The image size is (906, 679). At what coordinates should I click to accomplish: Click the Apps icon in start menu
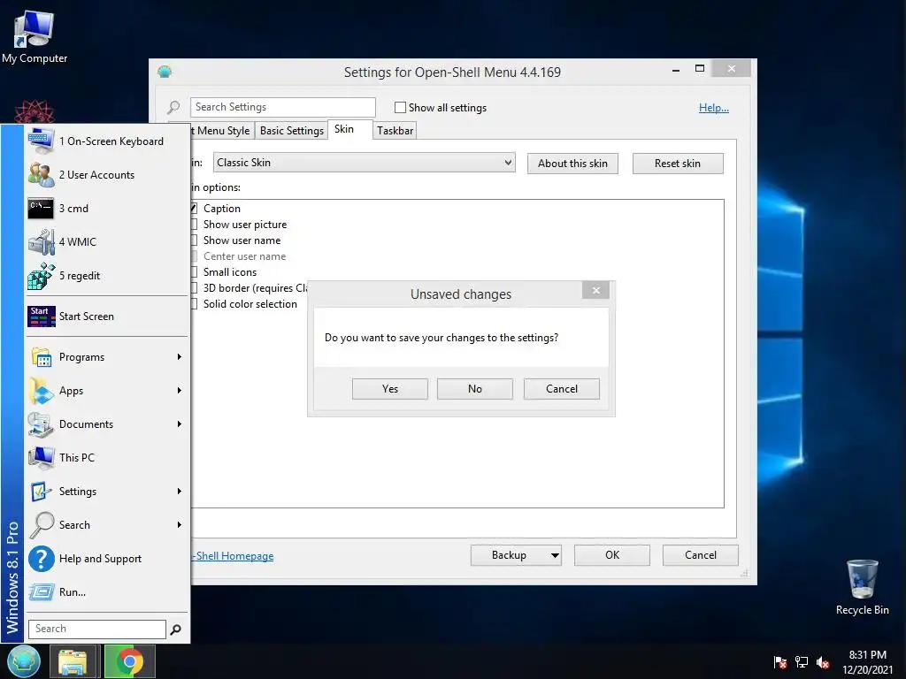[x=41, y=390]
